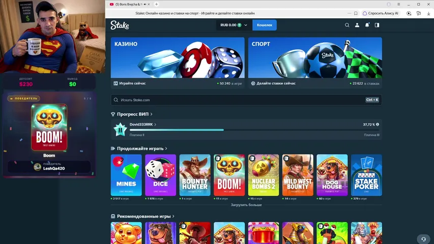
Task: Click the LeshQa420 winner name
Action: (x=54, y=168)
